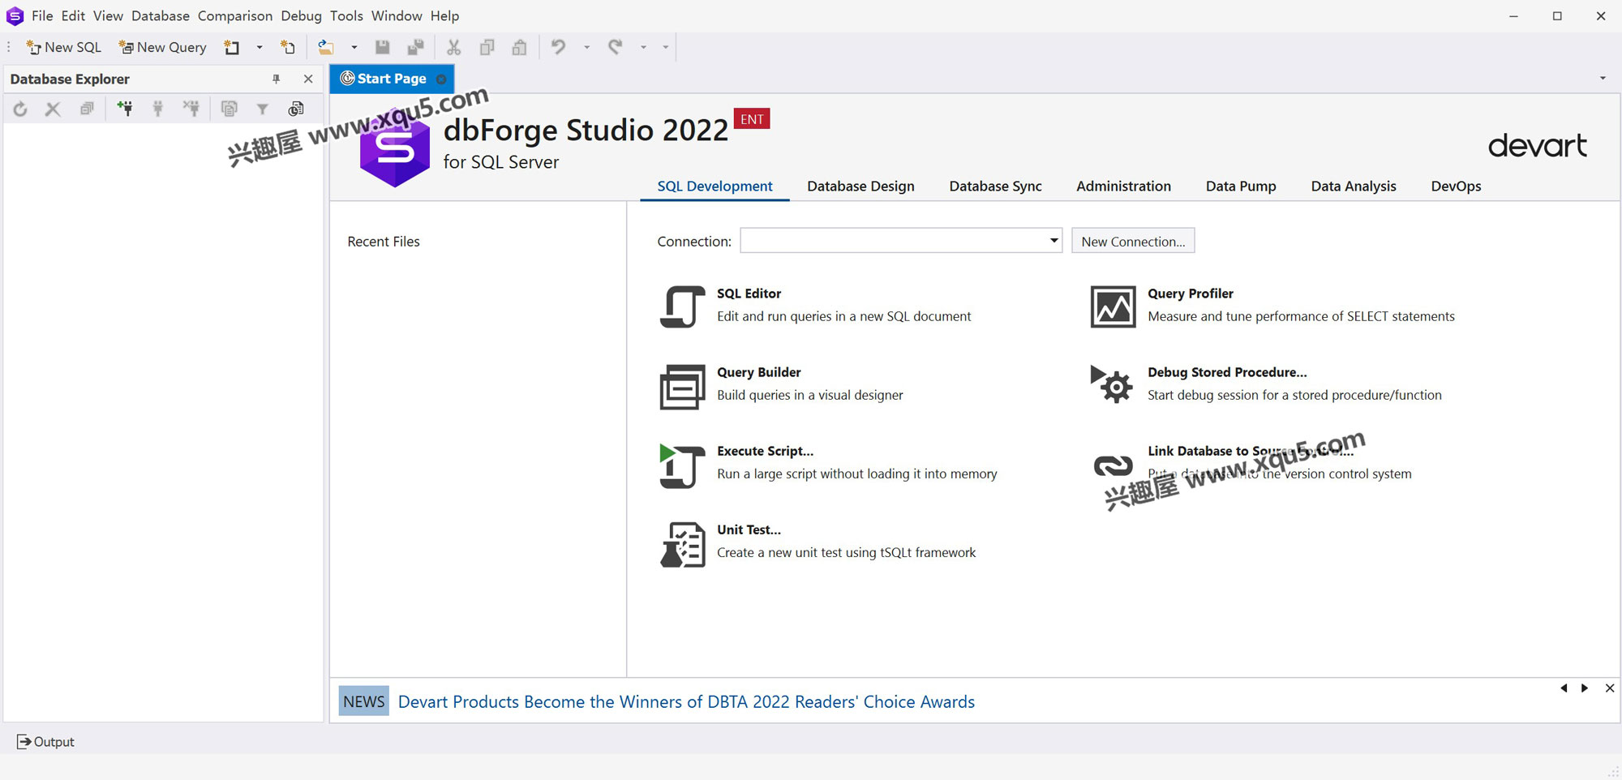Click the Query Builder icon
Image resolution: width=1622 pixels, height=780 pixels.
682,386
